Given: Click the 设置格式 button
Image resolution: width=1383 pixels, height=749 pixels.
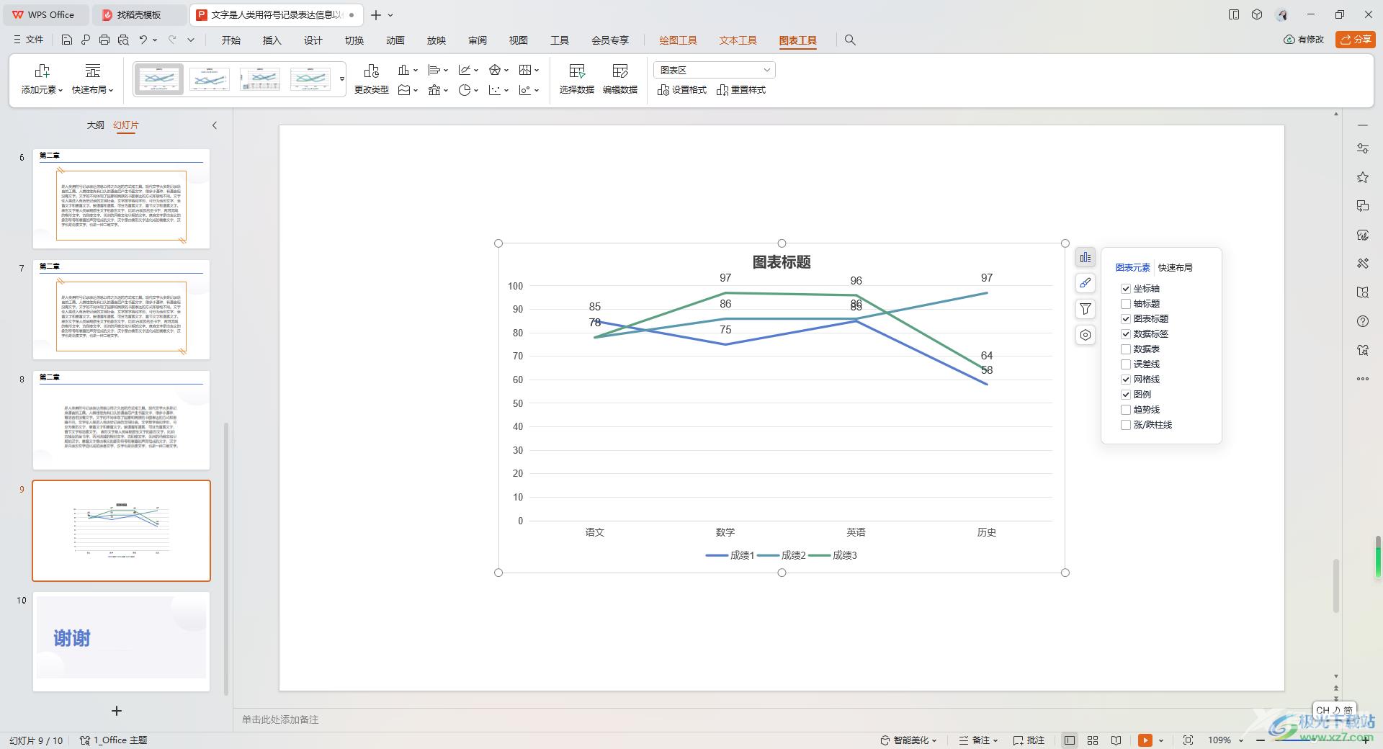Looking at the screenshot, I should [x=681, y=90].
